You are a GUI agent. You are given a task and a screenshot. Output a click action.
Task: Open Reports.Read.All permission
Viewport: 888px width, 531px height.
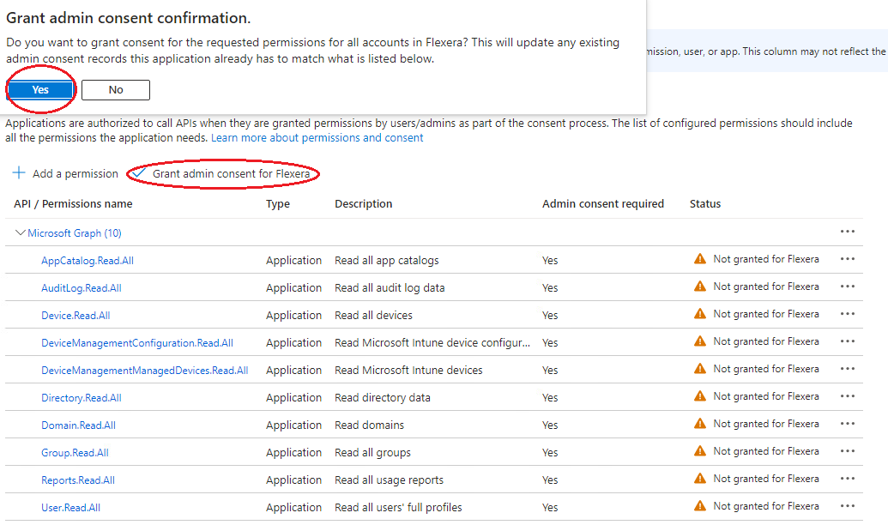coord(77,480)
